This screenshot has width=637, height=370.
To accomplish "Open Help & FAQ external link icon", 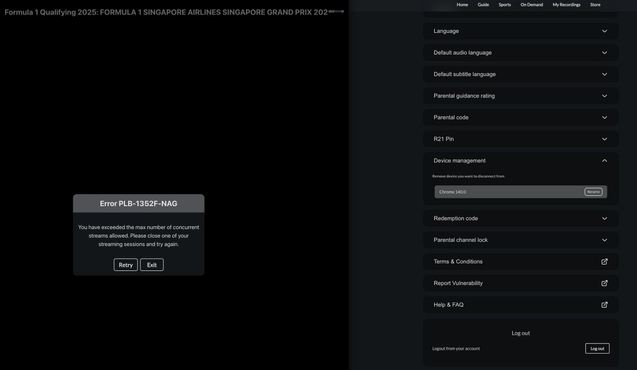I will (x=604, y=305).
